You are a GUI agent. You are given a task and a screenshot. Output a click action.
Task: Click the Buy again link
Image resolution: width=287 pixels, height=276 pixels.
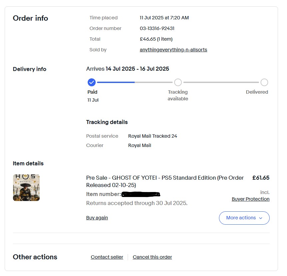click(x=97, y=218)
